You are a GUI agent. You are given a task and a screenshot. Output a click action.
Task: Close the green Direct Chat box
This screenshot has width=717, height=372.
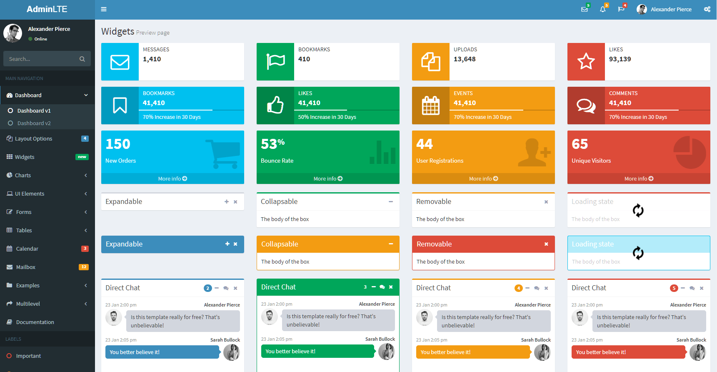point(391,287)
